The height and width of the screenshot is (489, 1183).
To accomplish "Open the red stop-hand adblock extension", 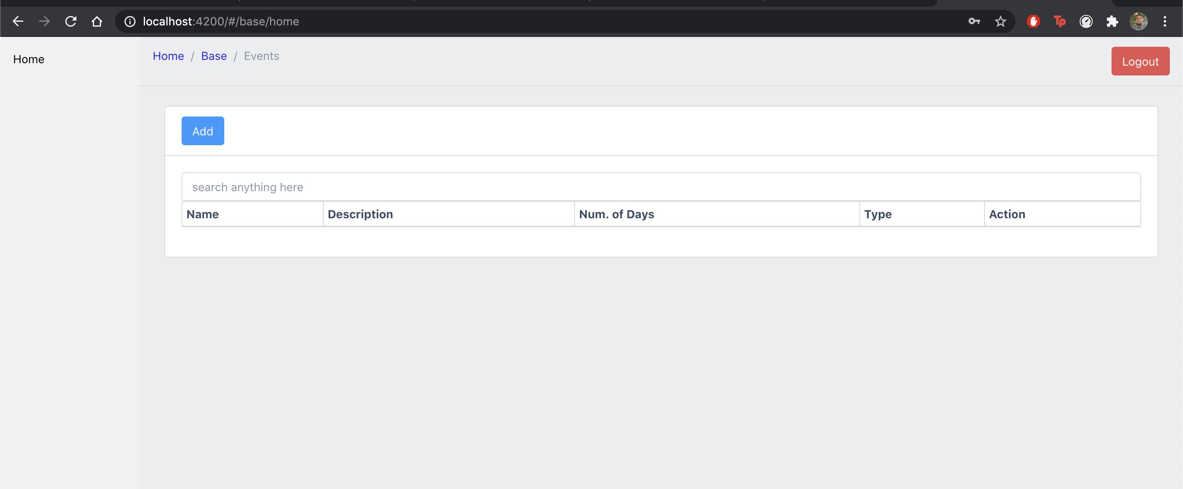I will 1033,22.
